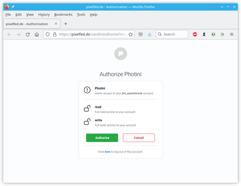
Task: Click the Pixelfed logo
Action: (x=121, y=54)
